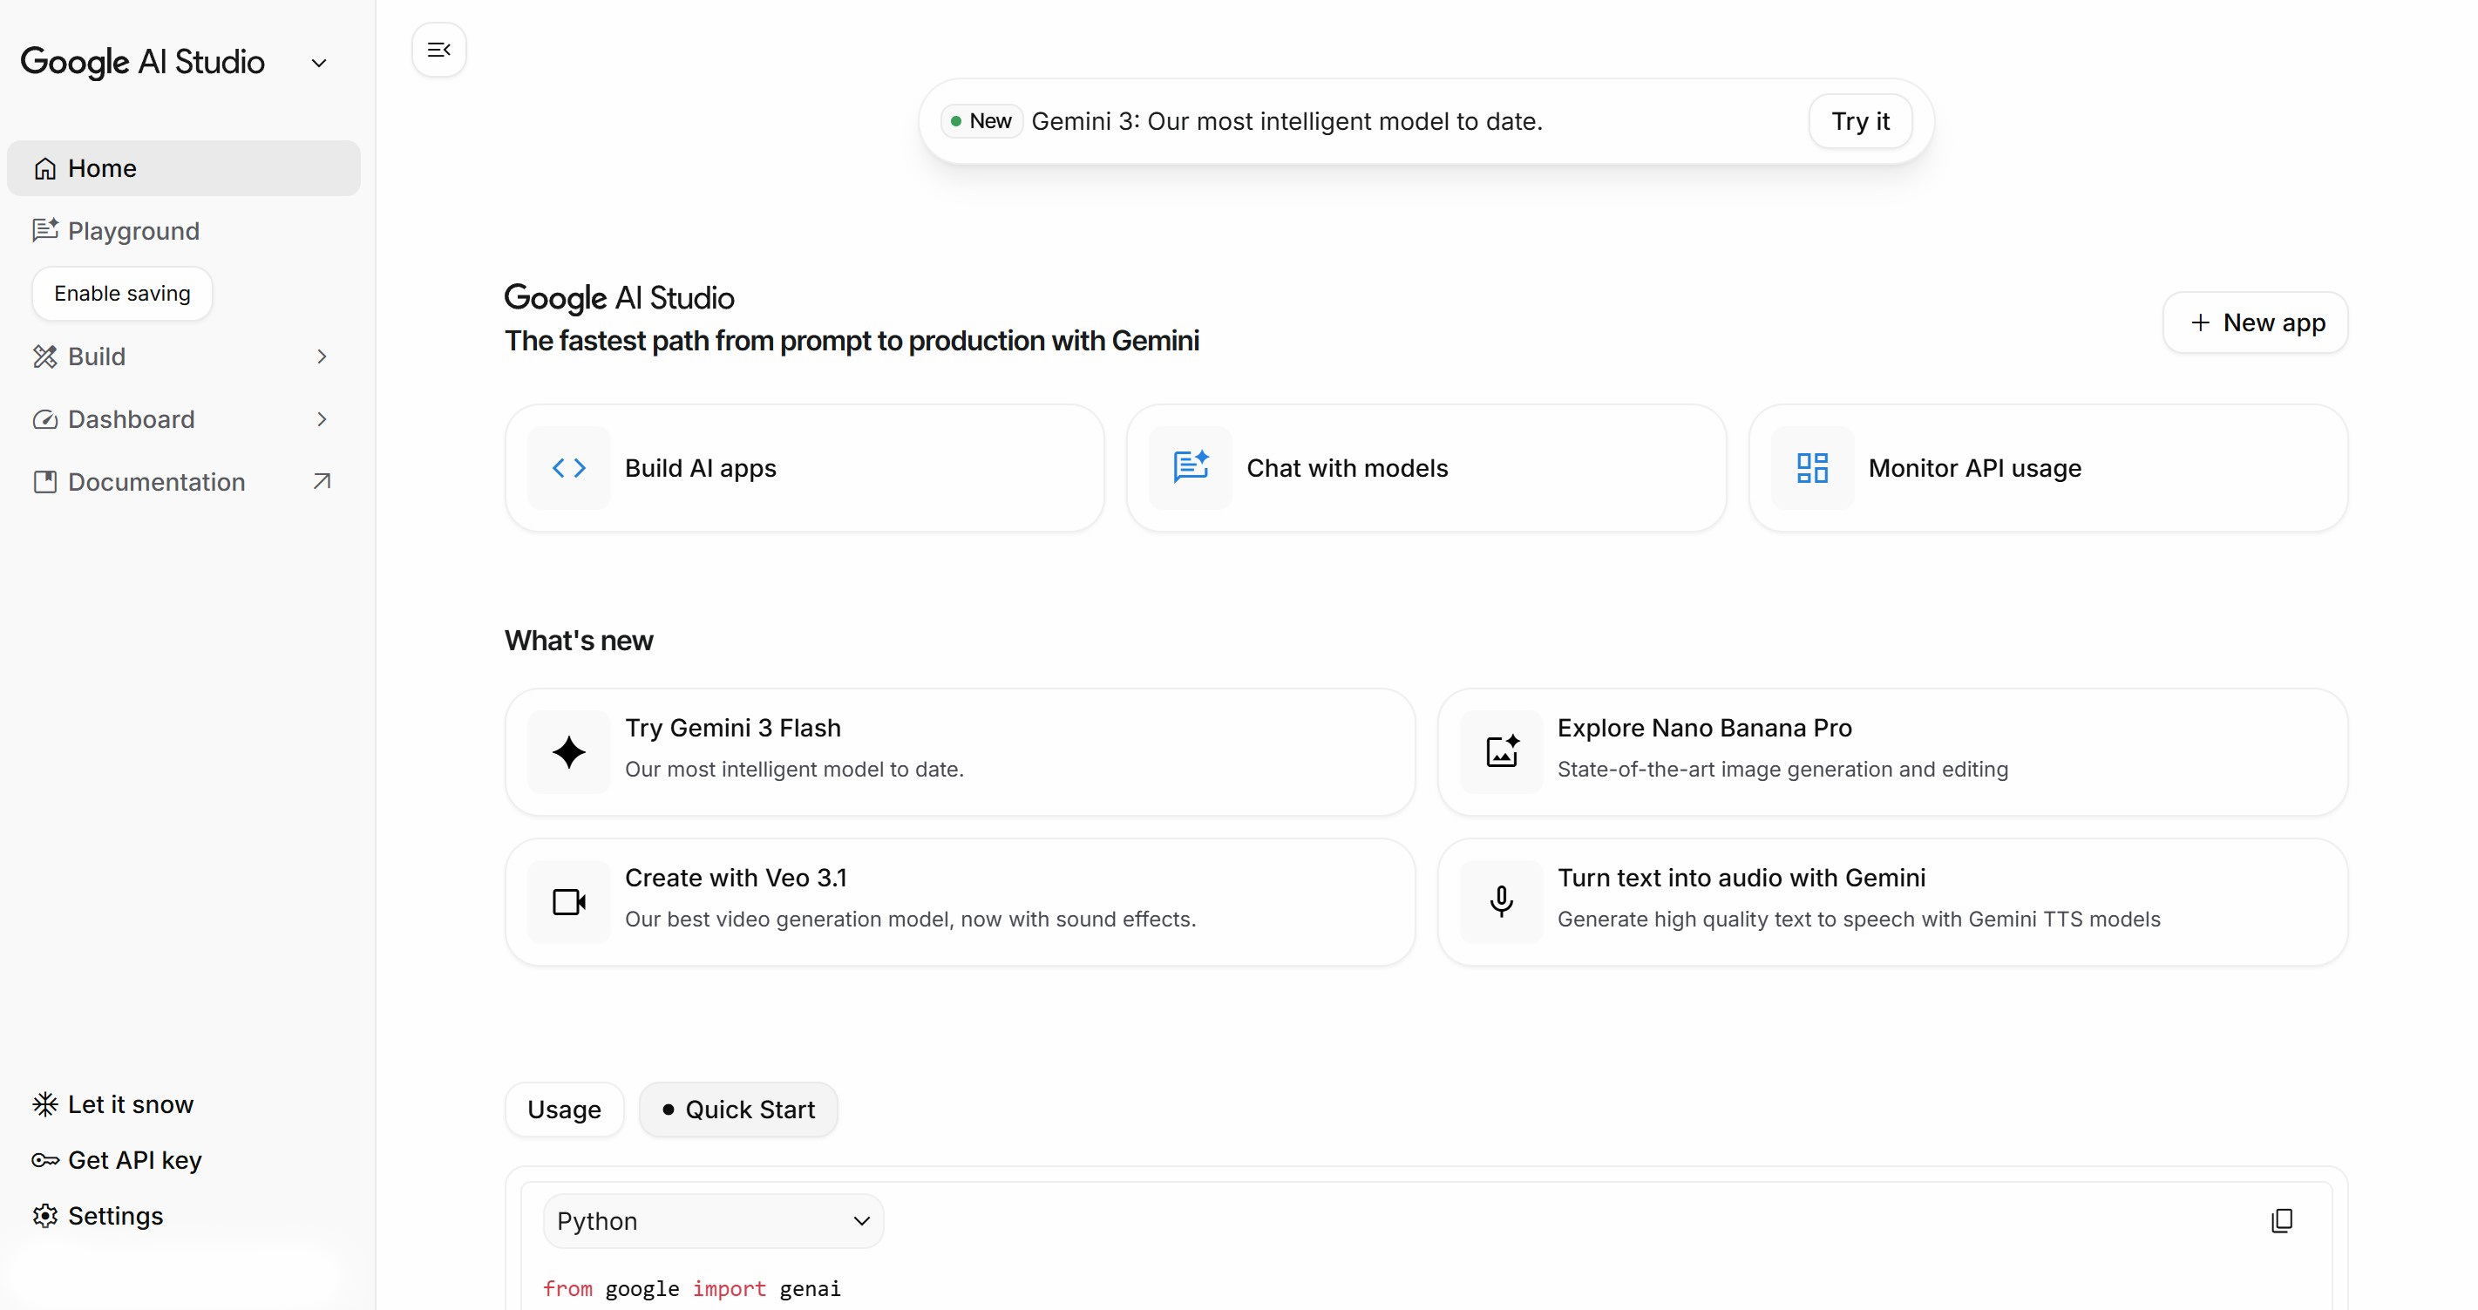Open the Python language dropdown

(712, 1220)
